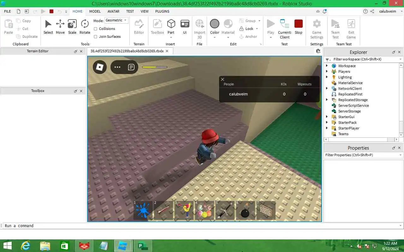This screenshot has width=404, height=252.
Task: Enable the Join Surfaces checkbox
Action: coord(95,37)
